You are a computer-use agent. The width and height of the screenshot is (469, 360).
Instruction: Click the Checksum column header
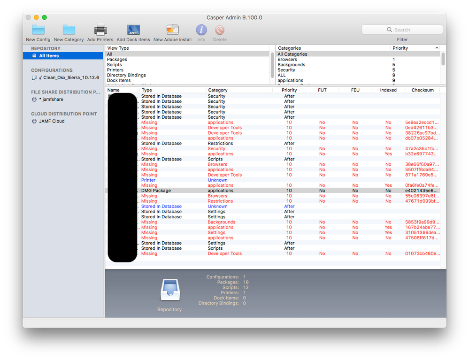[423, 90]
